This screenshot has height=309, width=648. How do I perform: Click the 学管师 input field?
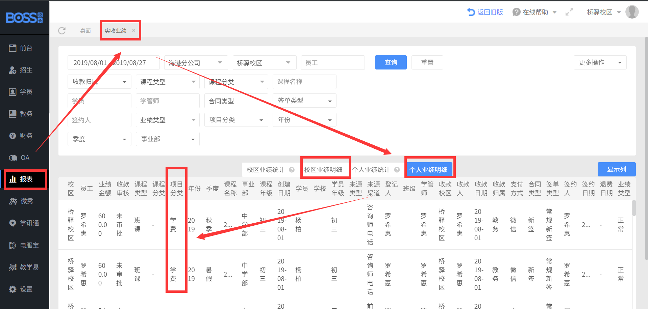click(x=168, y=101)
